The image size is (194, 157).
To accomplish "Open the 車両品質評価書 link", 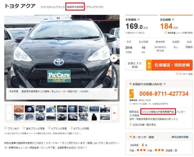I will tap(180, 137).
